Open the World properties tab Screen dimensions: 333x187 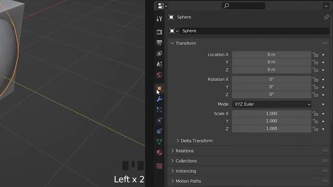click(159, 75)
